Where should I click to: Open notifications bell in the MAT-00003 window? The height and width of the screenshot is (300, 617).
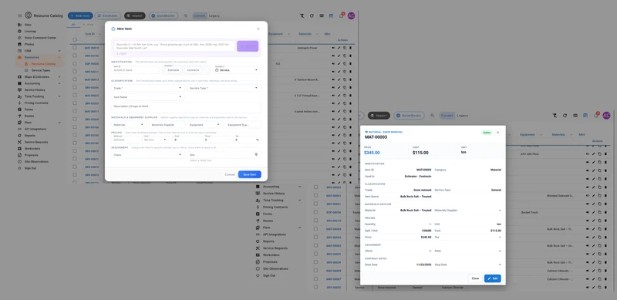click(x=595, y=116)
